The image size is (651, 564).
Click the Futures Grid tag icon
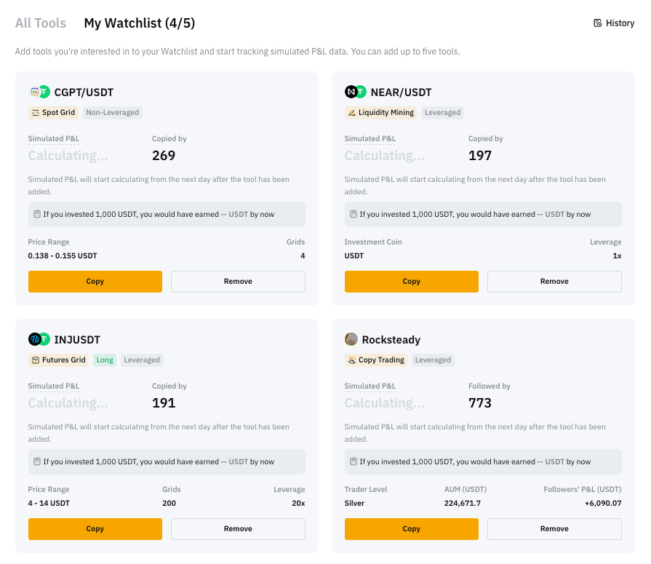tap(36, 360)
